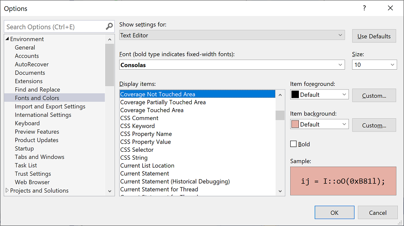Click options tree scroll up arrow
Screen dimensions: 404x226
110,40
